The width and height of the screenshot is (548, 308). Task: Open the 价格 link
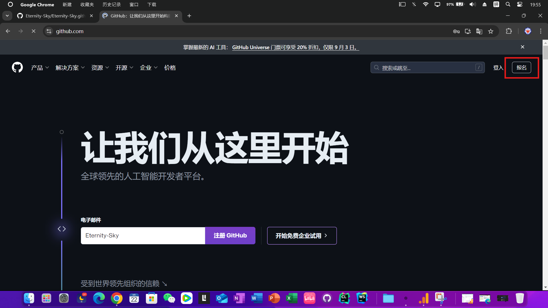(170, 68)
